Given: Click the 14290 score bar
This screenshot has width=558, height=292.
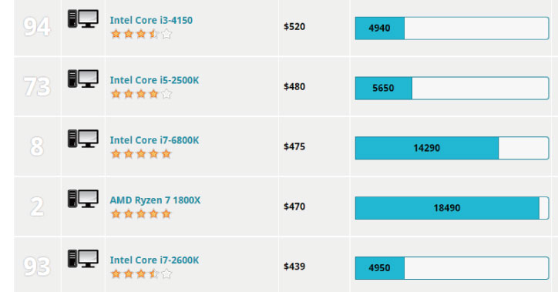Looking at the screenshot, I should [452, 148].
